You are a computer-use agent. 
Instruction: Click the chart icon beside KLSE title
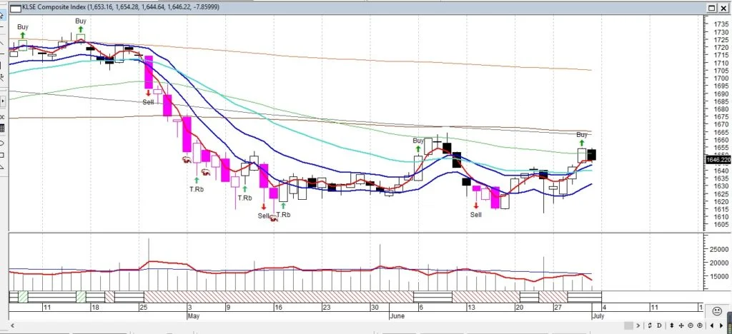click(16, 9)
